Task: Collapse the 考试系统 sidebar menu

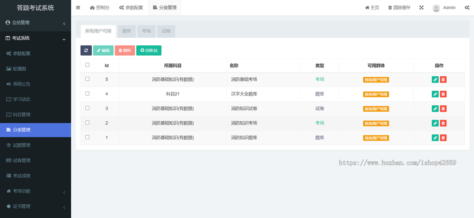Action: (36, 38)
